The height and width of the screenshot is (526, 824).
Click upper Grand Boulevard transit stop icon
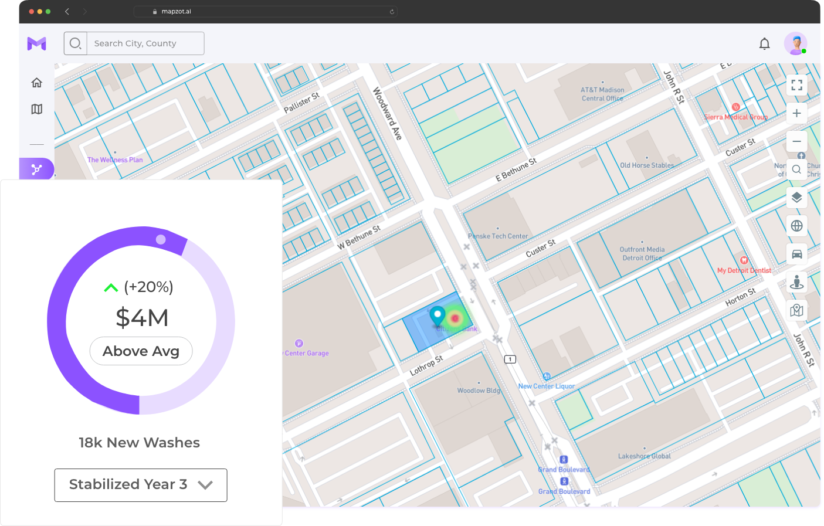564,460
